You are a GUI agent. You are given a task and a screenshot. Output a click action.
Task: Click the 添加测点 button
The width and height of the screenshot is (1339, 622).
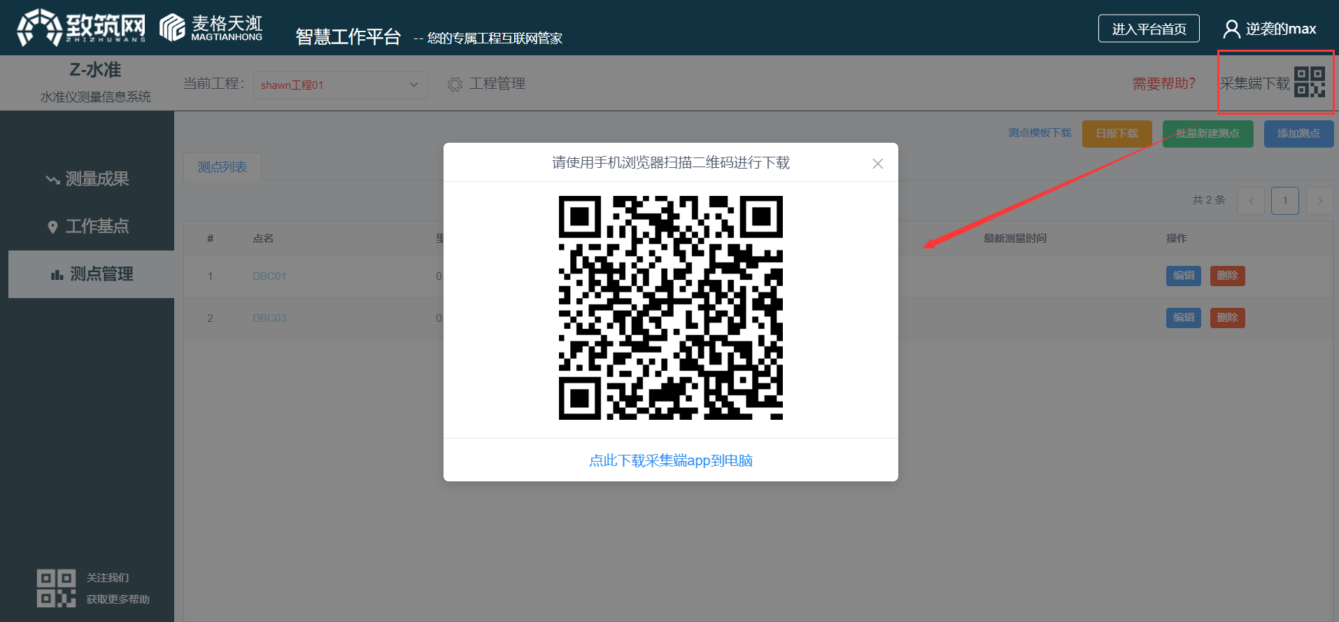pyautogui.click(x=1299, y=134)
